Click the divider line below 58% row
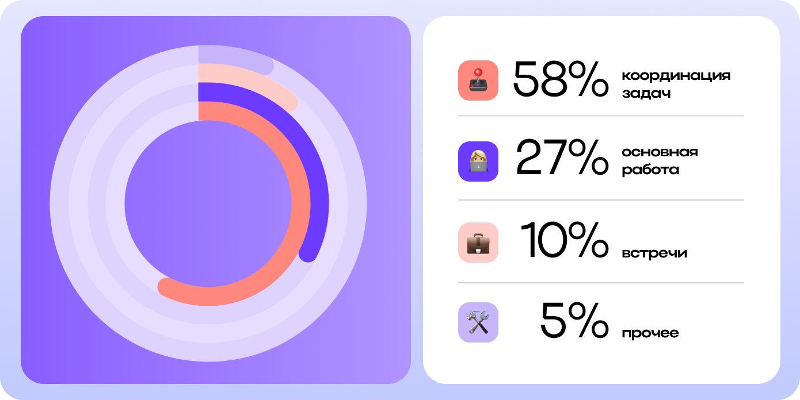This screenshot has width=800, height=400. [x=601, y=116]
